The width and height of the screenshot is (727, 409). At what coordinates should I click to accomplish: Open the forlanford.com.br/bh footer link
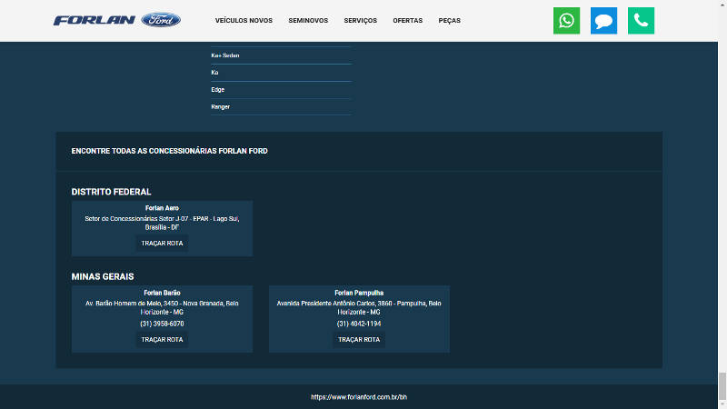[x=359, y=397]
